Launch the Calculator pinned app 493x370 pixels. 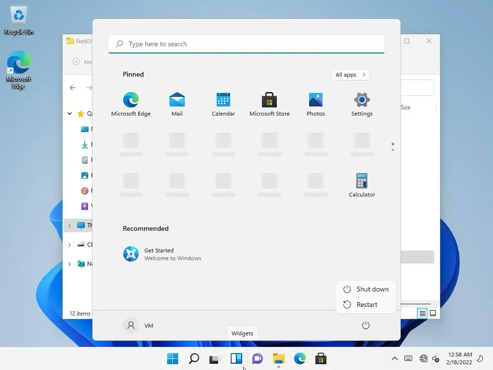click(x=362, y=185)
